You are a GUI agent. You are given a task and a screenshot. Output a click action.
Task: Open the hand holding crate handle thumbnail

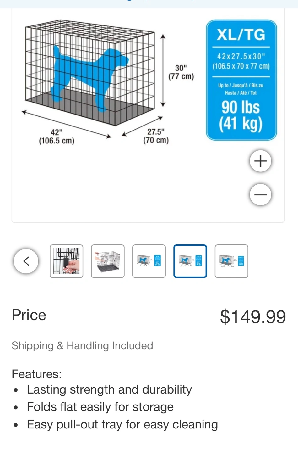tap(67, 261)
